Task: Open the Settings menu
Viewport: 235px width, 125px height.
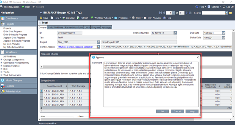Action: [214, 7]
